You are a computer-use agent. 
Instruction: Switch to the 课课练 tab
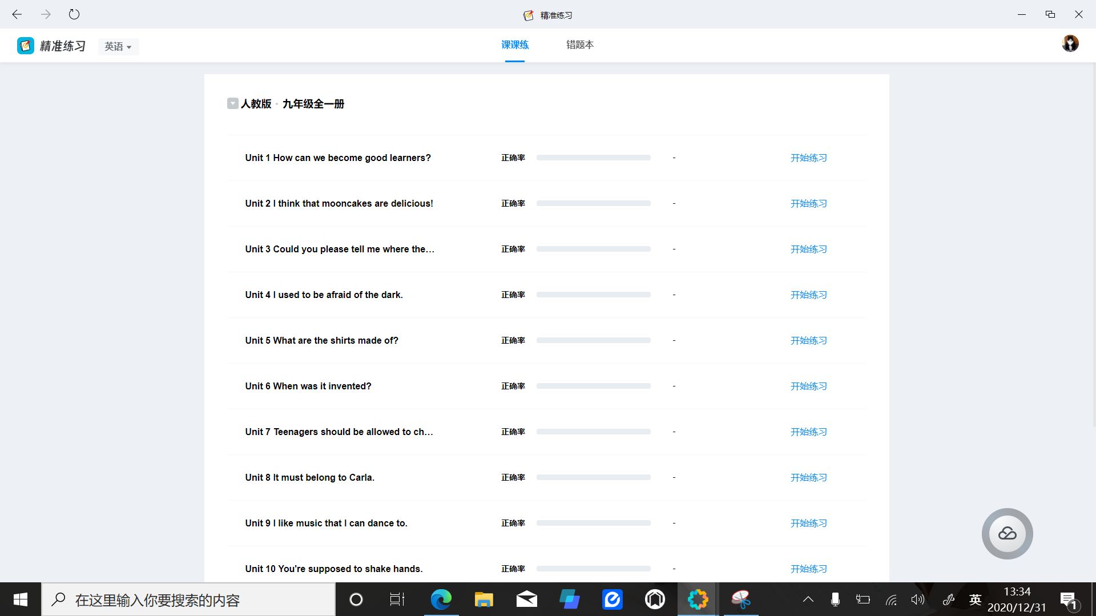point(515,45)
